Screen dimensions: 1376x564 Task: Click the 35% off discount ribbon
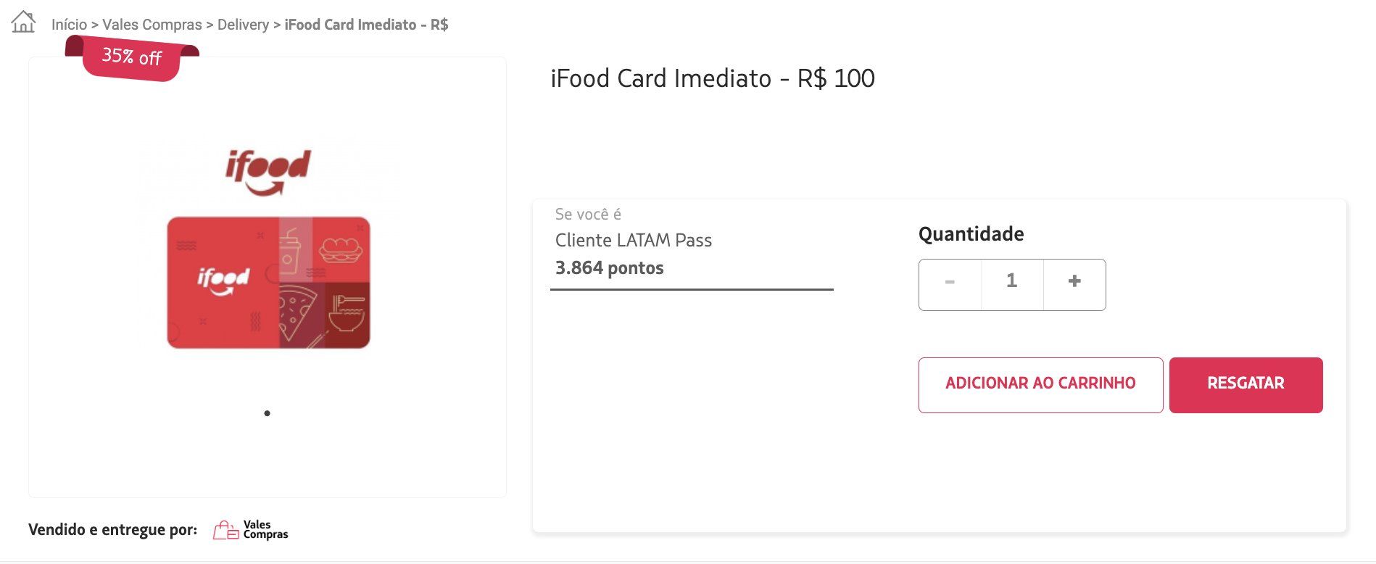[x=132, y=57]
